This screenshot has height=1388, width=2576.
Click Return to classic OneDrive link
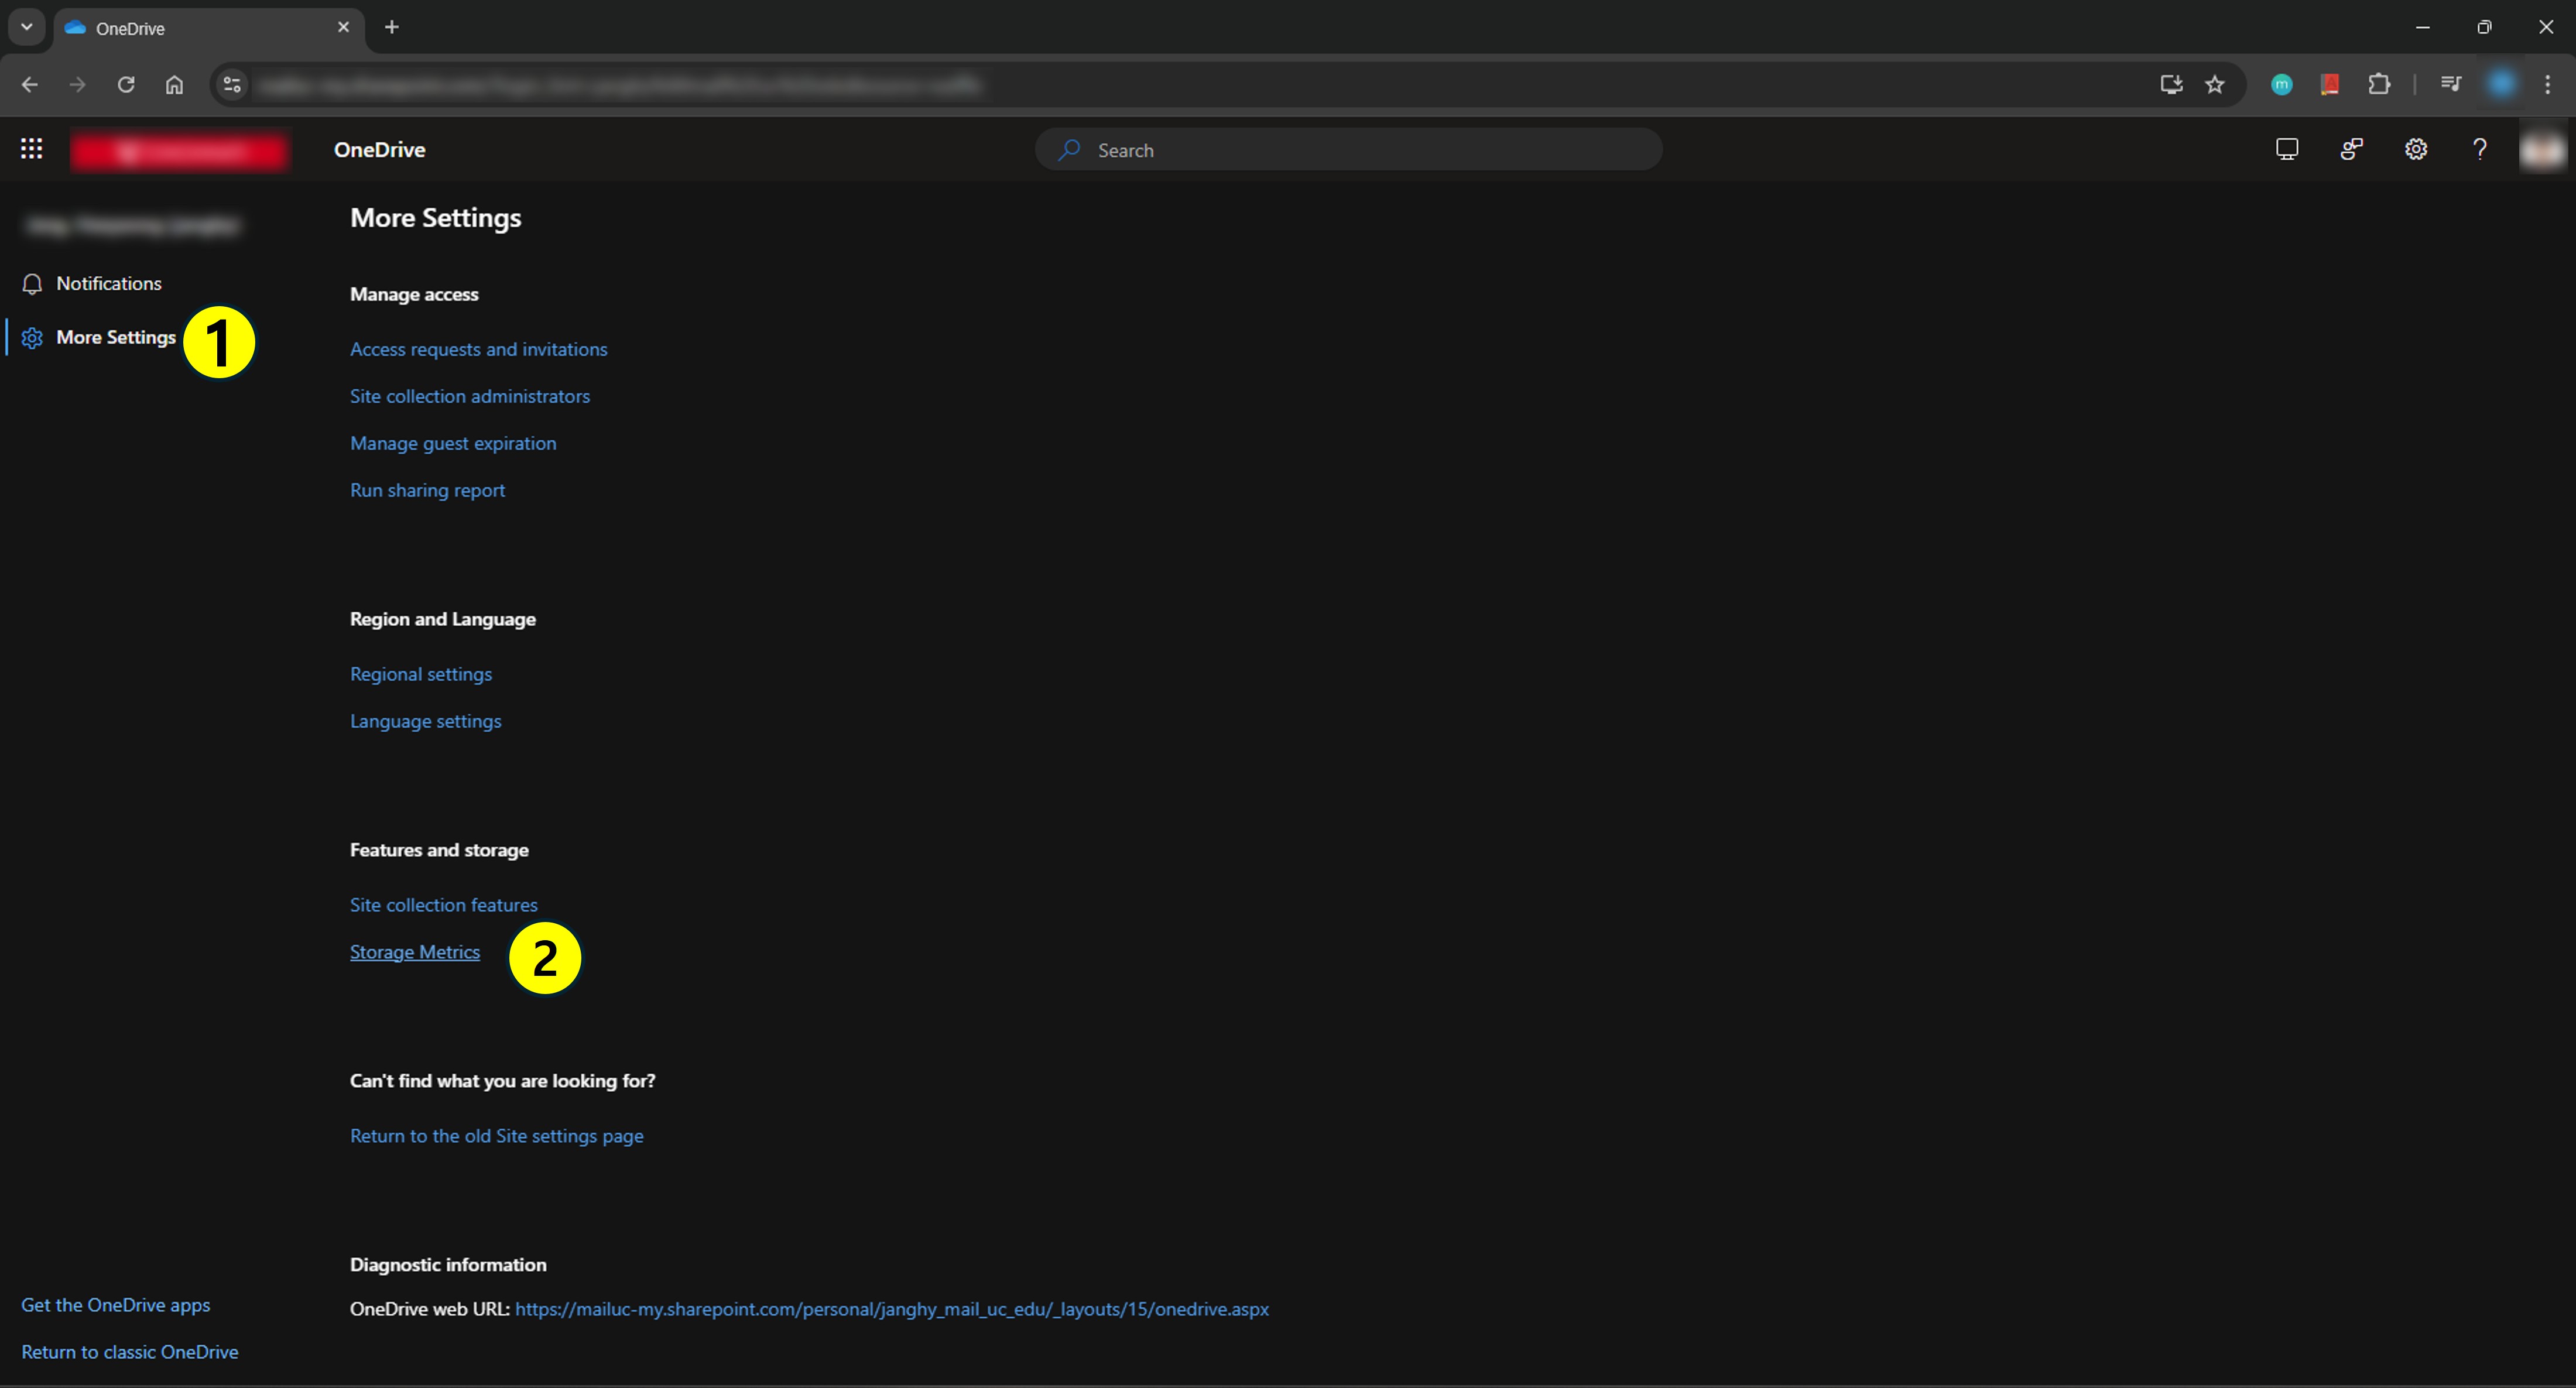click(130, 1352)
